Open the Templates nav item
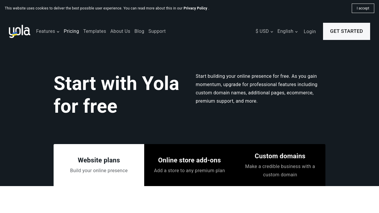The width and height of the screenshot is (379, 213). [94, 31]
